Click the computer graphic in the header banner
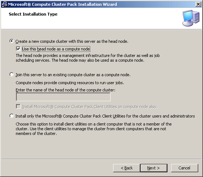 tap(191, 18)
